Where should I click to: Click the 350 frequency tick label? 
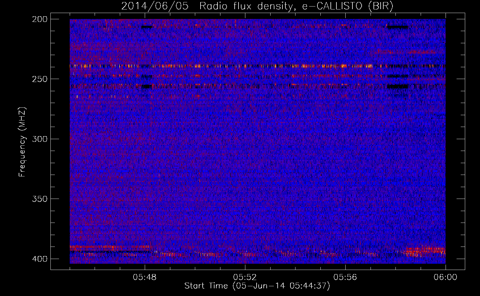tap(39, 199)
